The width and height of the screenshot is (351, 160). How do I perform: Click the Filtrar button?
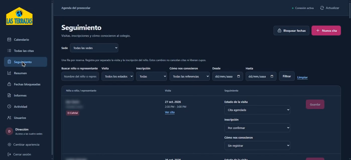coord(287,76)
